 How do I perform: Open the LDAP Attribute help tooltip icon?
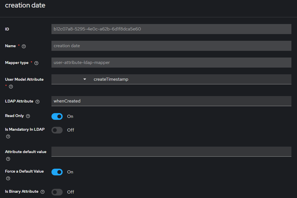tap(37, 102)
